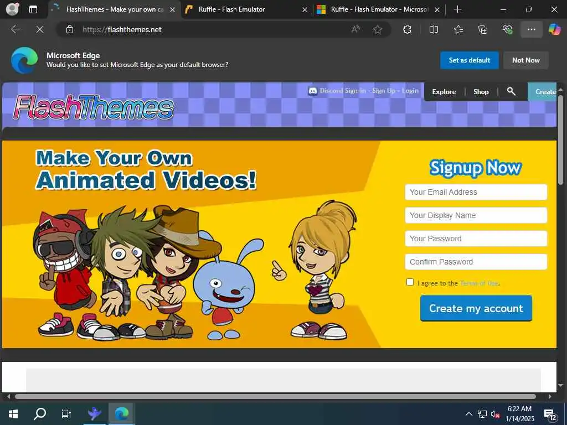Image resolution: width=567 pixels, height=425 pixels.
Task: Click the Set as default button
Action: tap(470, 60)
